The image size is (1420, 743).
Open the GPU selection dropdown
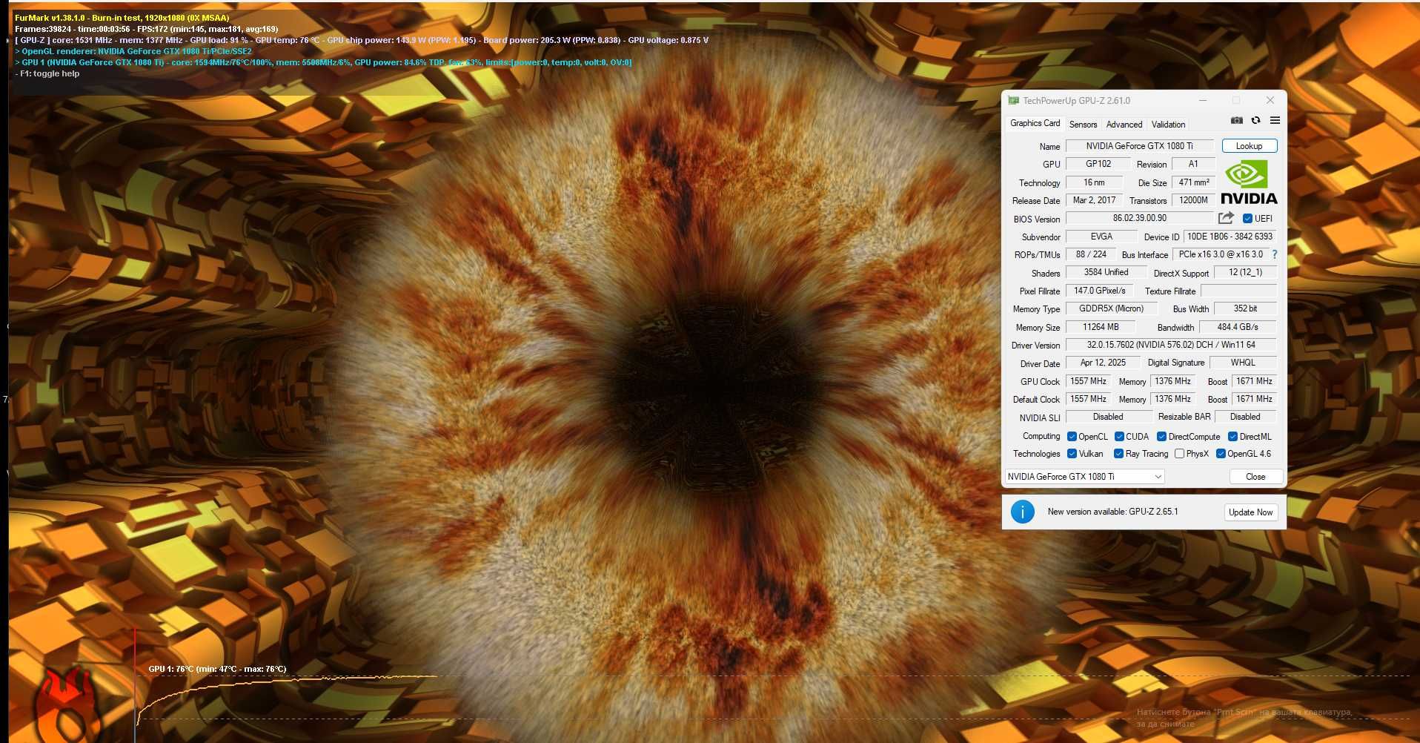1085,477
